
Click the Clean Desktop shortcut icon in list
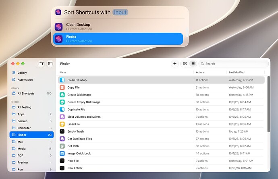pos(62,80)
